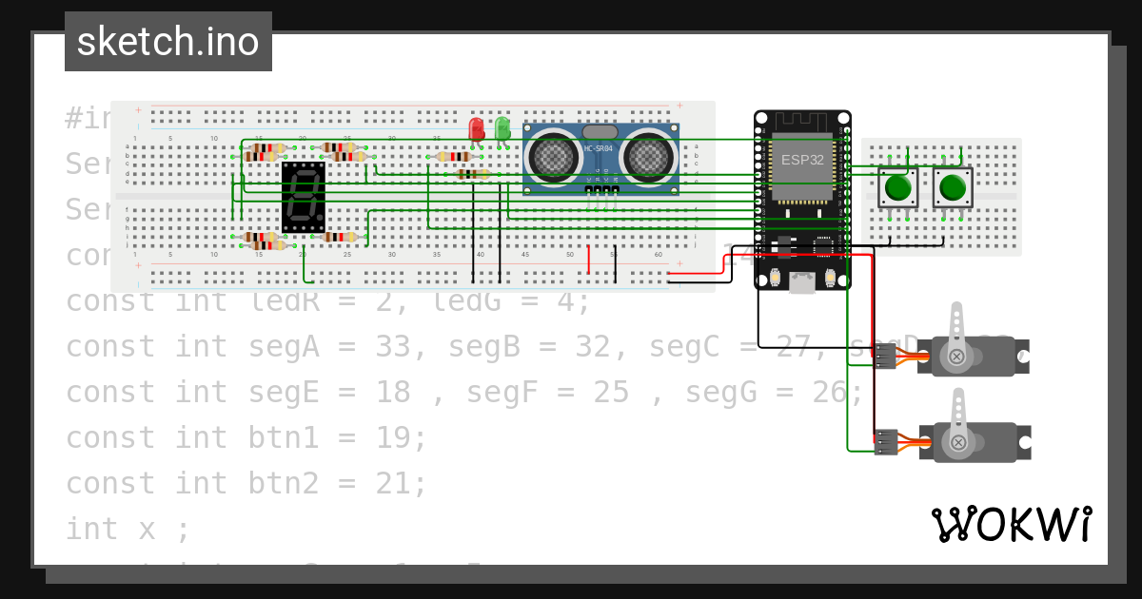Viewport: 1142px width, 599px height.
Task: Select the upper servo's wire connector
Action: click(x=885, y=357)
